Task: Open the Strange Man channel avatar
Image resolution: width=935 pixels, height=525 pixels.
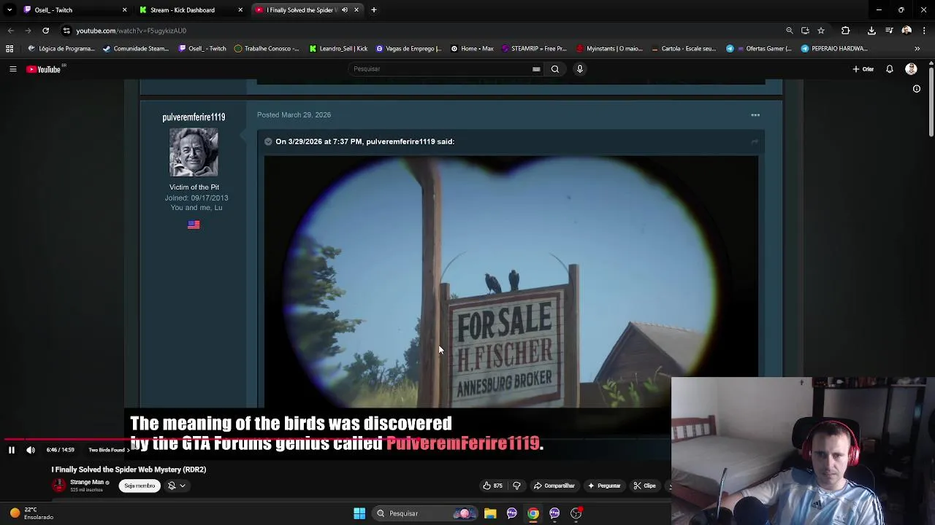Action: point(59,485)
